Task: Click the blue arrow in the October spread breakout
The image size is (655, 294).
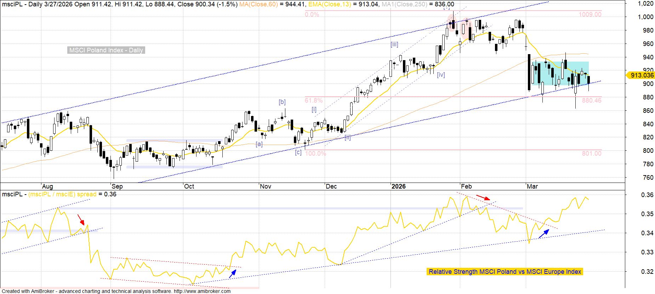Action: pos(232,273)
